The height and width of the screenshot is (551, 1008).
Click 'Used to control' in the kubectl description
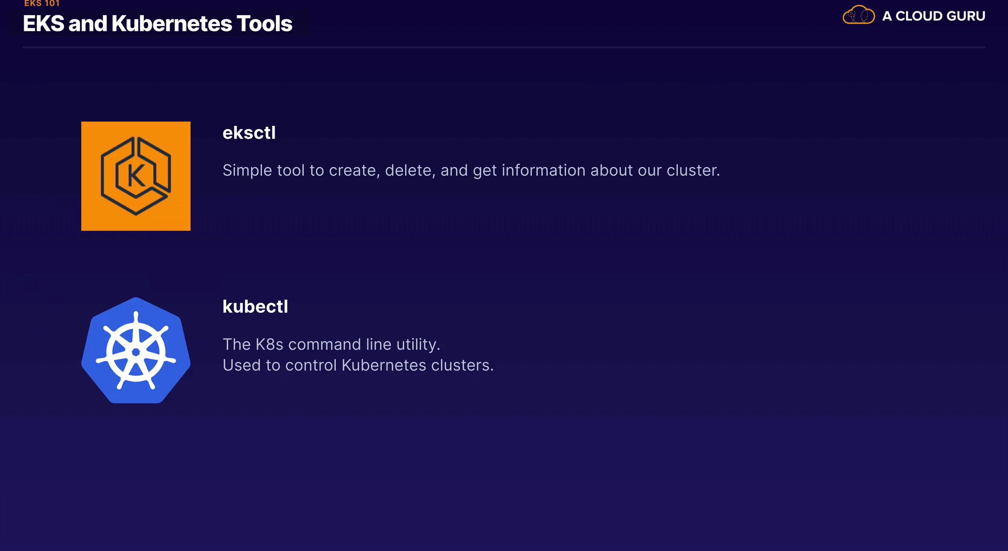click(x=279, y=365)
